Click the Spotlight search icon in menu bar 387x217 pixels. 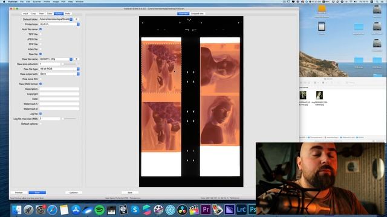coord(377,1)
